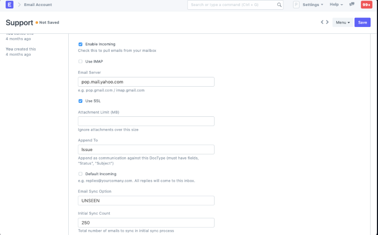This screenshot has height=235, width=378.
Task: Save the Support email account
Action: 362,22
